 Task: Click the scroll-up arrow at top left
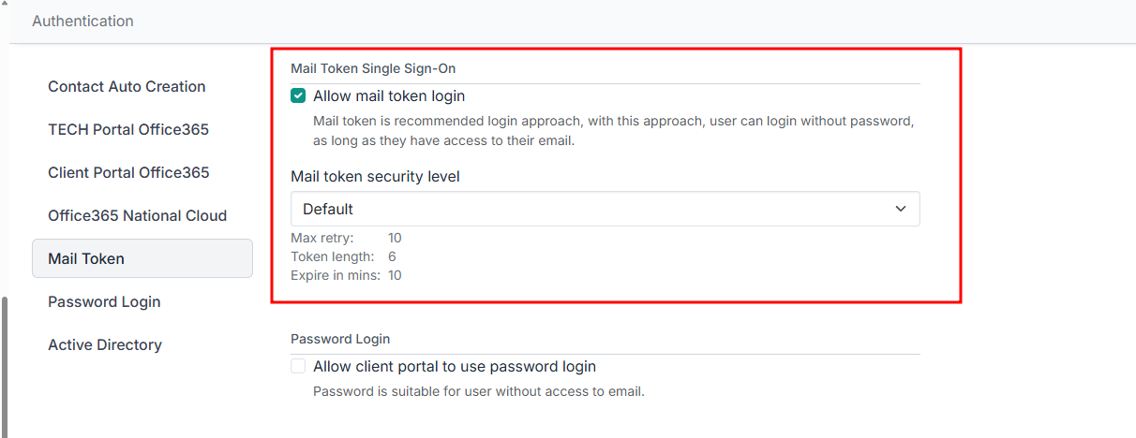pos(5,5)
